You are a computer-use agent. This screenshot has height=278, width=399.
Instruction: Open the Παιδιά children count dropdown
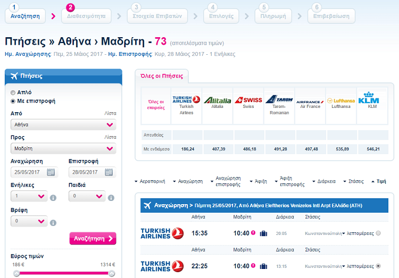coord(87,196)
